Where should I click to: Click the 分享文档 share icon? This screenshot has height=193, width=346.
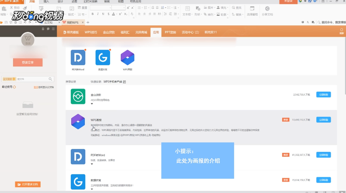(x=267, y=9)
